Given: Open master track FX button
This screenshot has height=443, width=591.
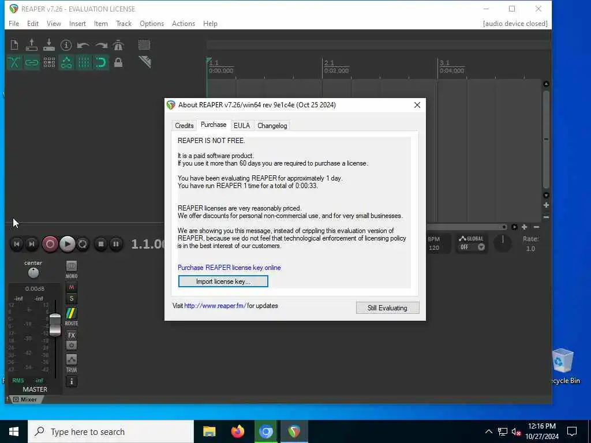Looking at the screenshot, I should (71, 335).
